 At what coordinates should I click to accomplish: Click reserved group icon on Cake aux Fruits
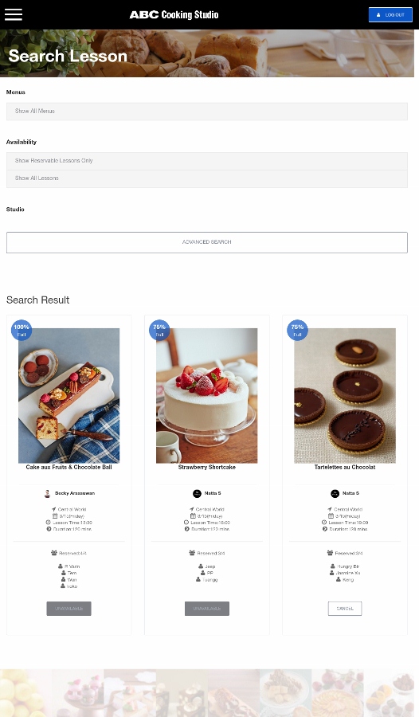pyautogui.click(x=54, y=553)
